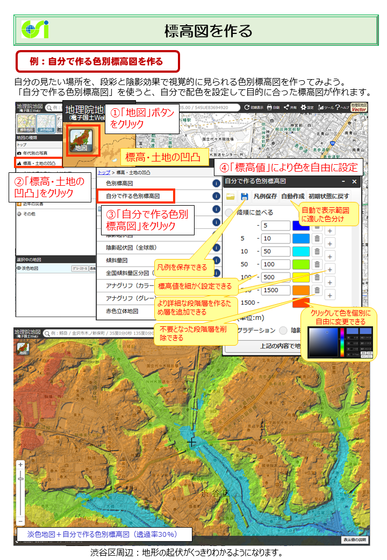Select 赤色立体地図 from the list
The image size is (387, 560).
tap(122, 311)
